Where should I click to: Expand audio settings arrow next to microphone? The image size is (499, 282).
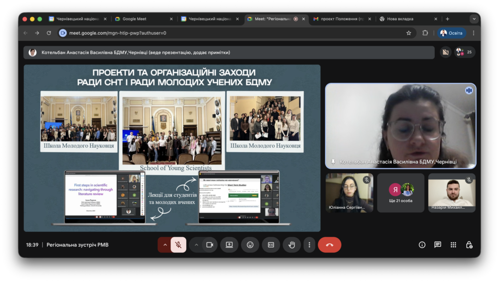point(165,245)
